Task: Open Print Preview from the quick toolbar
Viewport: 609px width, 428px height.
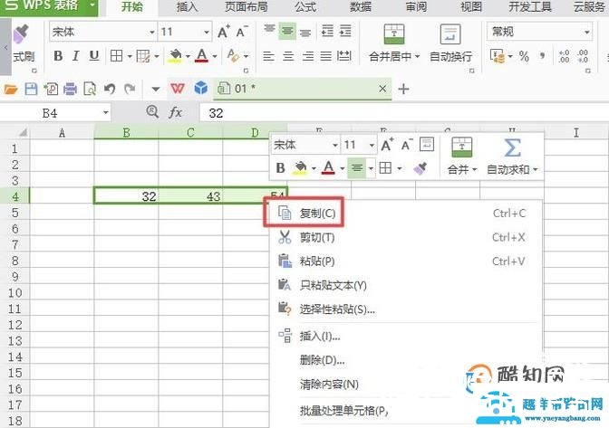Action: [90, 90]
